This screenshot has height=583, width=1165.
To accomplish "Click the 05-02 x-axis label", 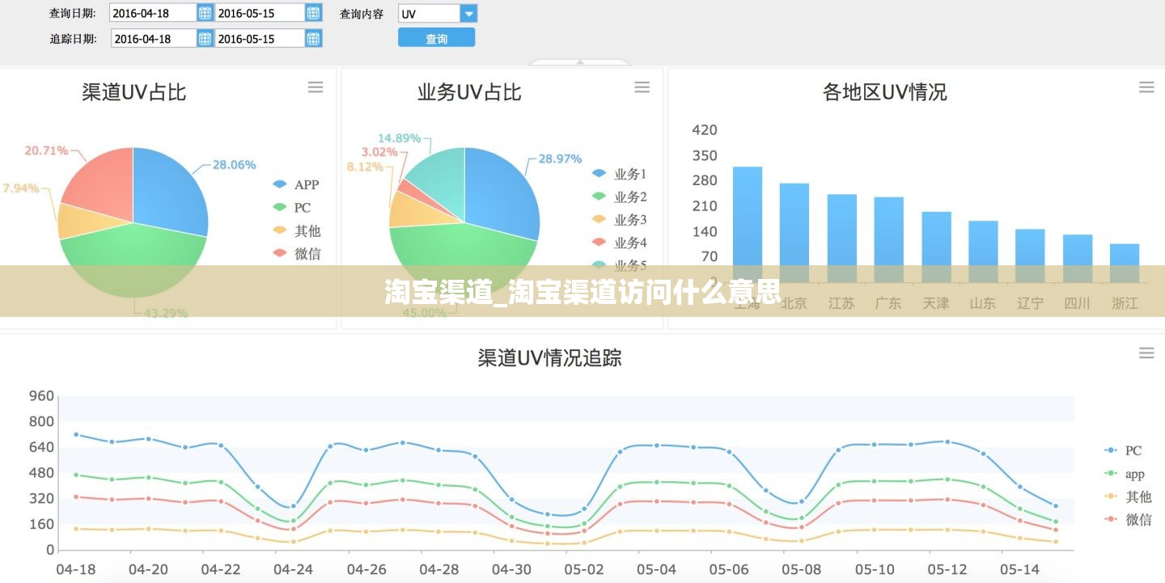I will click(583, 570).
